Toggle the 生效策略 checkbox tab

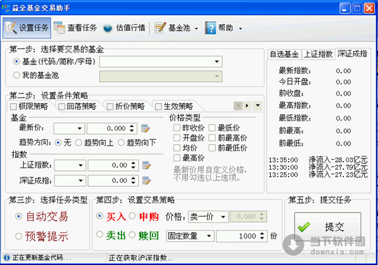158,107
